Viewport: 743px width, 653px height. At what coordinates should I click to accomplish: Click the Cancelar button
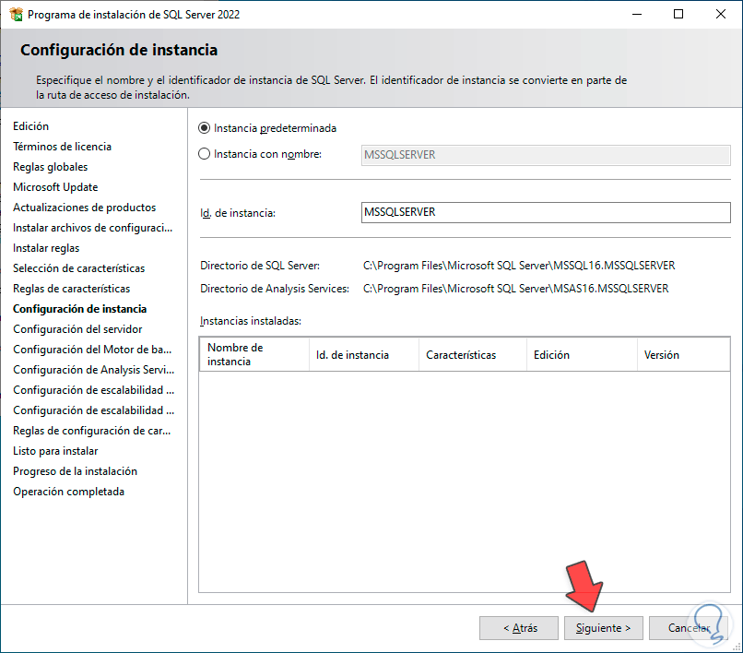(688, 628)
